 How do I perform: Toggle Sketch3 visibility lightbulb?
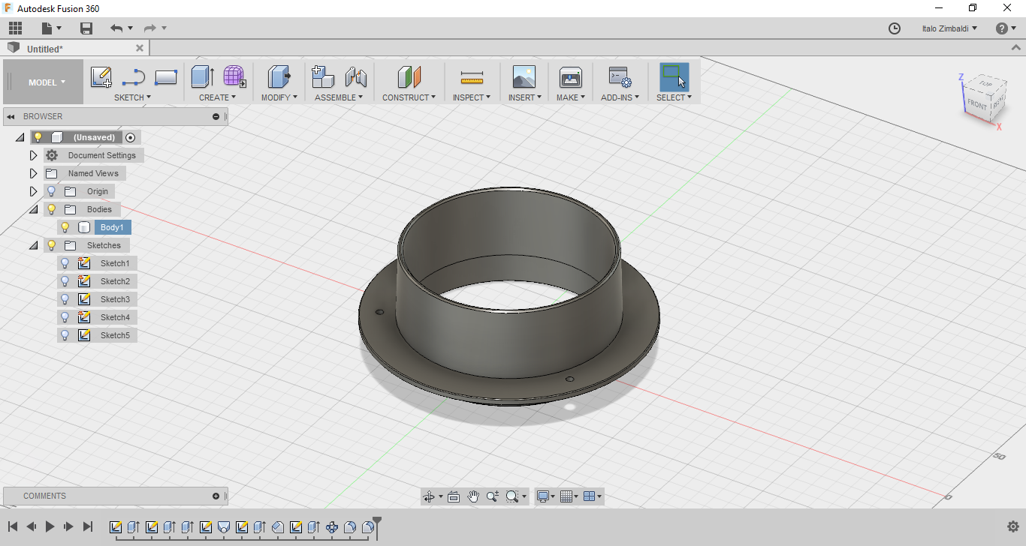pyautogui.click(x=65, y=299)
